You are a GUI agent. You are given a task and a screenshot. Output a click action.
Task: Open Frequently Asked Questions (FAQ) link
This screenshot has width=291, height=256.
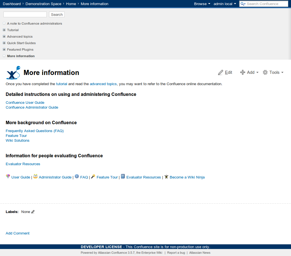[x=35, y=131]
